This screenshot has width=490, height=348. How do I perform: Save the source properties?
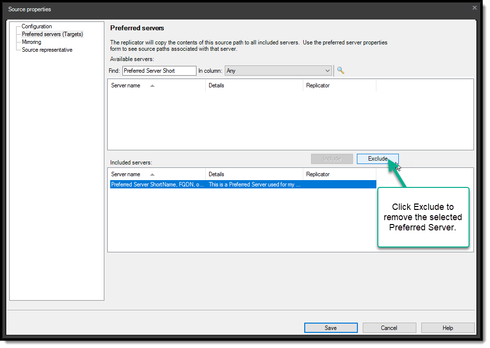tap(331, 328)
